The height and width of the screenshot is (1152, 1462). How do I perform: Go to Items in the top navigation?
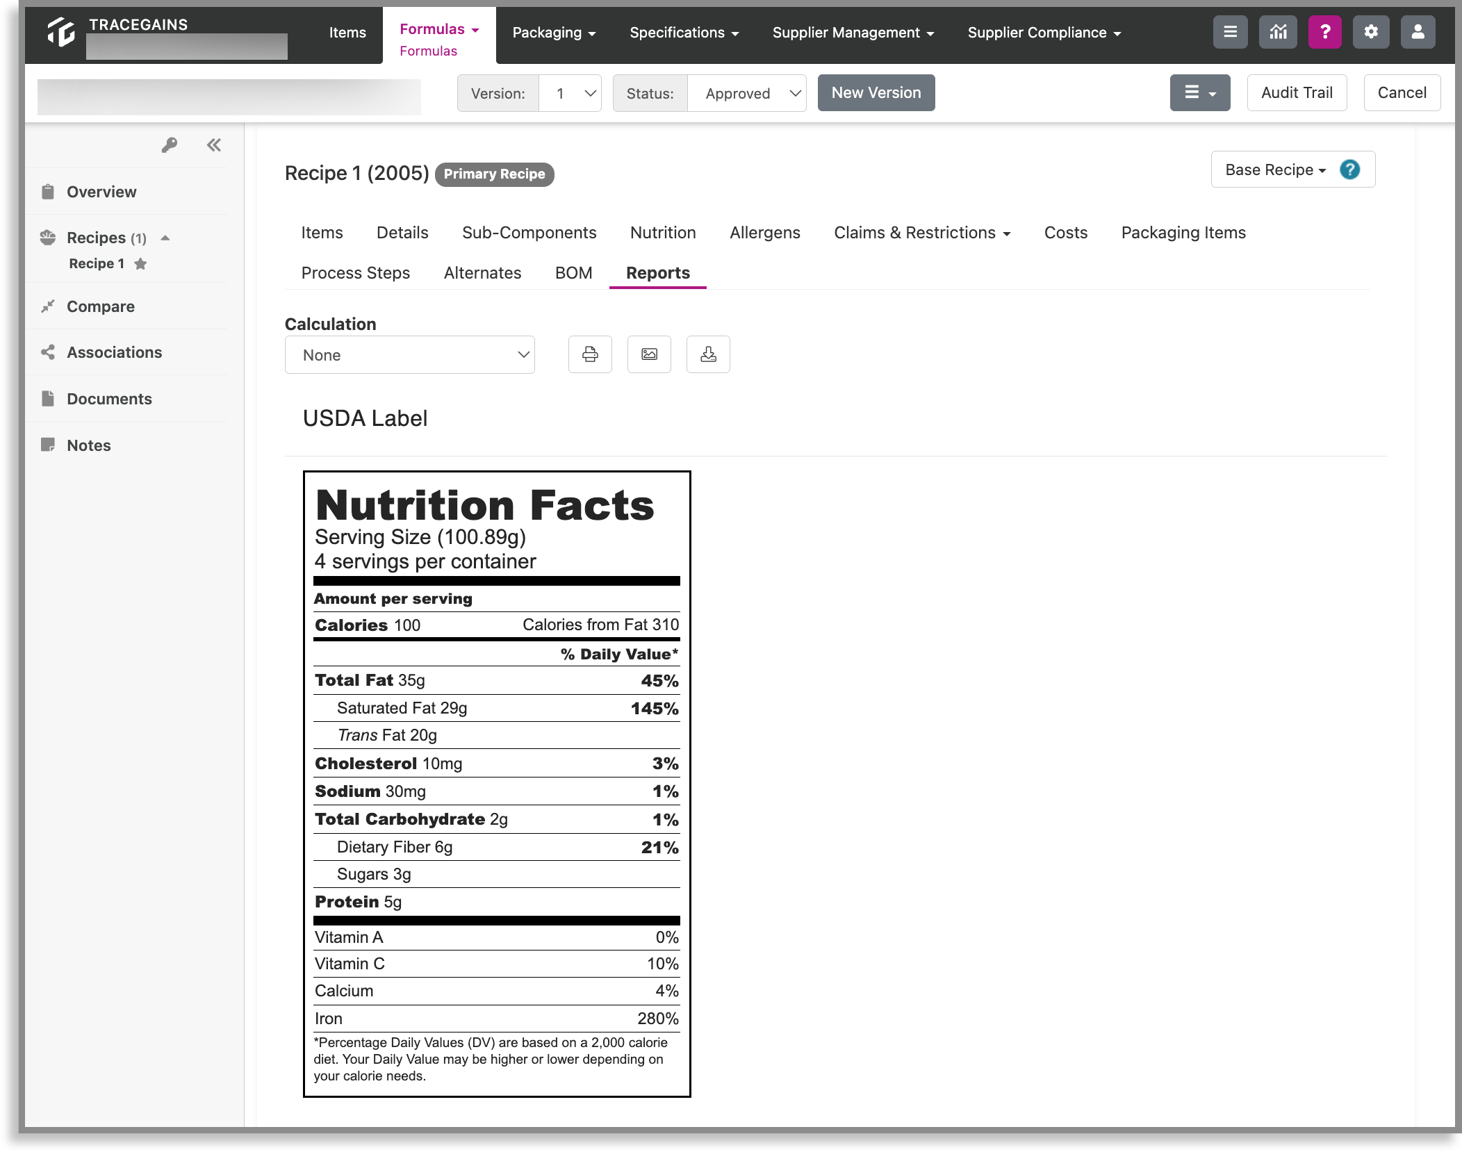tap(347, 33)
